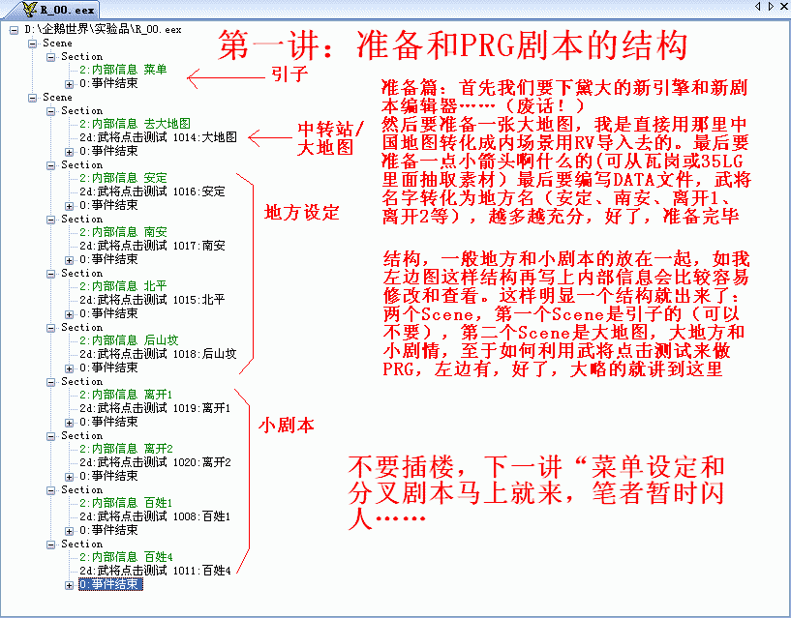Select the 0:事件结束 label under 菜单

pos(108,83)
